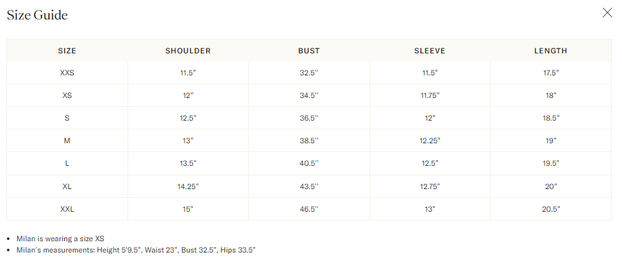Viewport: 622px width, 272px height.
Task: Select the XL size row label
Action: pyautogui.click(x=67, y=187)
